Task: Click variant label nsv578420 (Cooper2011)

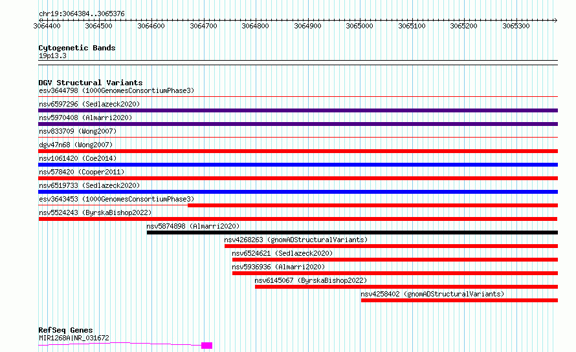Action: (82, 172)
